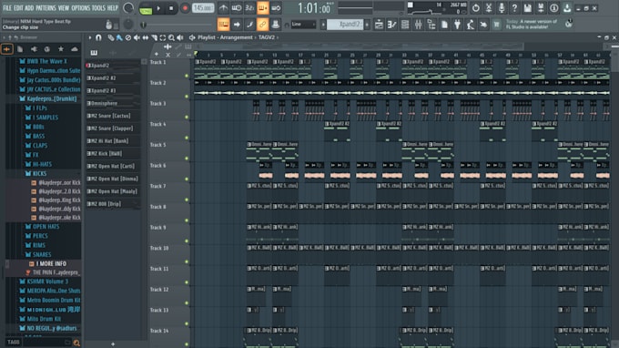Click the Stop button
The image size is (619, 348).
click(171, 8)
